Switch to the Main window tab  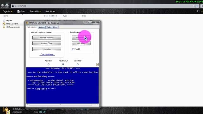(32, 27)
